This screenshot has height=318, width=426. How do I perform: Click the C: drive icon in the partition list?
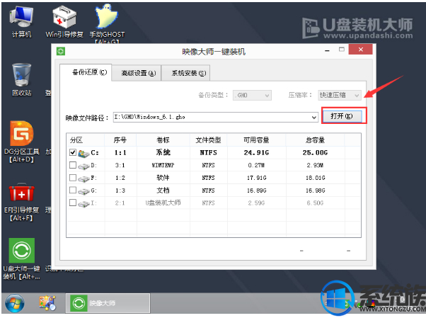click(84, 154)
